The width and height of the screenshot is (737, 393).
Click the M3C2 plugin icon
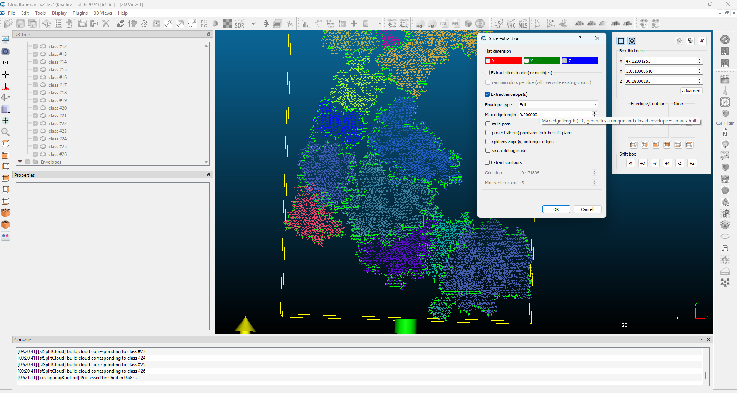pos(725,156)
